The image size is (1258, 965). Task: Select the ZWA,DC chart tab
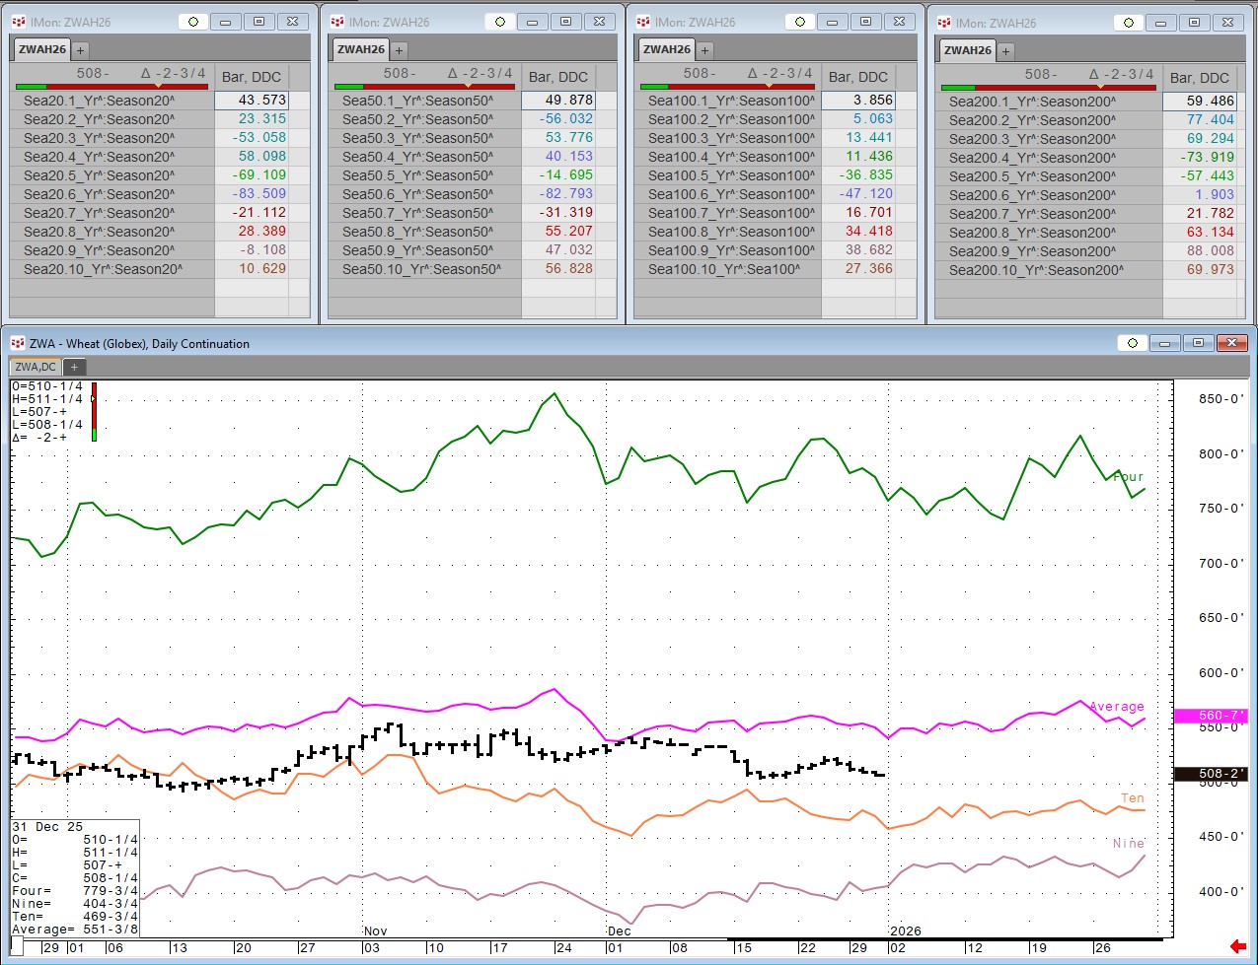36,367
